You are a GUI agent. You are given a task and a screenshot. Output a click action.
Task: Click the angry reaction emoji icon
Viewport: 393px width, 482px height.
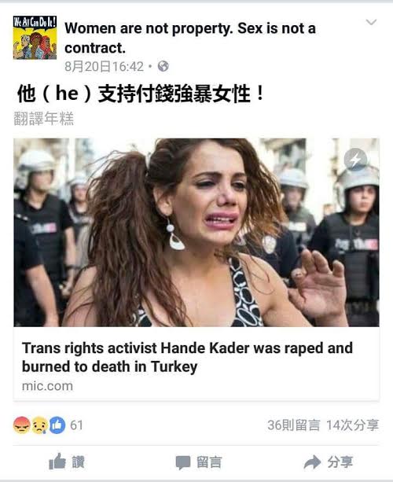point(21,425)
